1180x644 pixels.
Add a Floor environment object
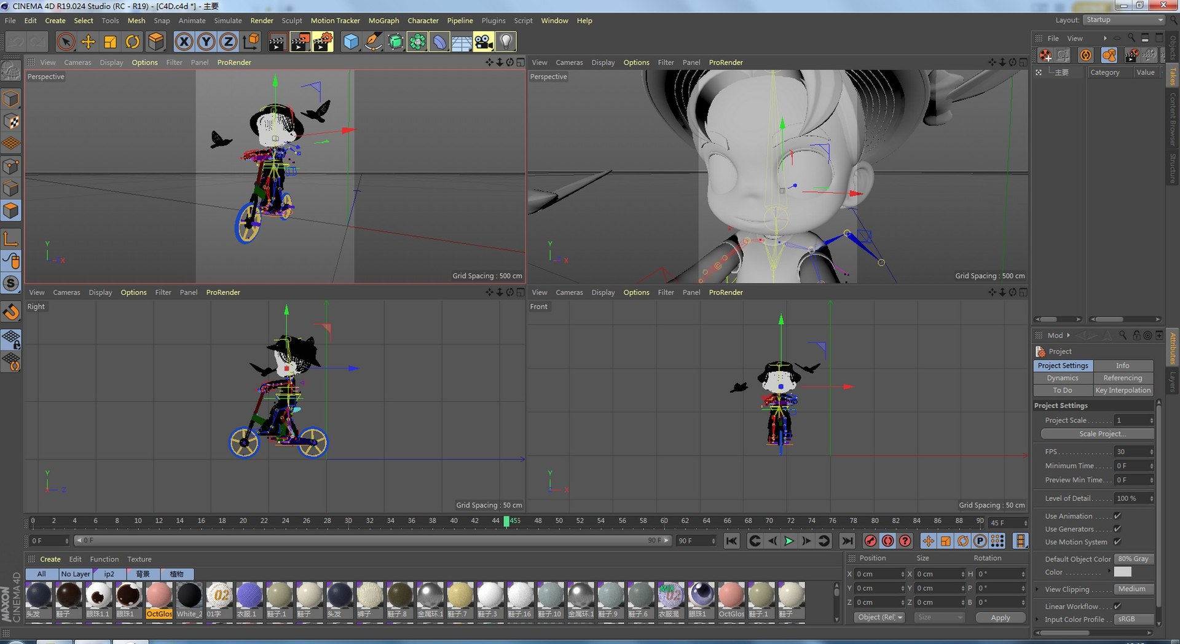462,42
